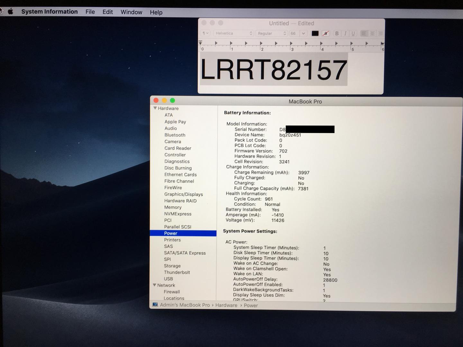The image size is (463, 347).
Task: Select Locations under Network
Action: point(174,298)
